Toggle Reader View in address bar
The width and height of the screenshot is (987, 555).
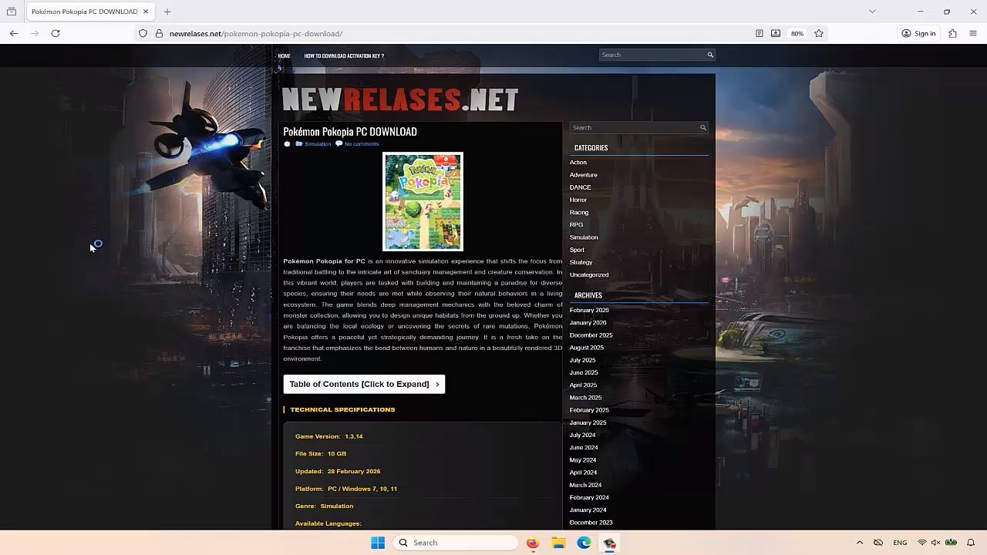point(760,33)
